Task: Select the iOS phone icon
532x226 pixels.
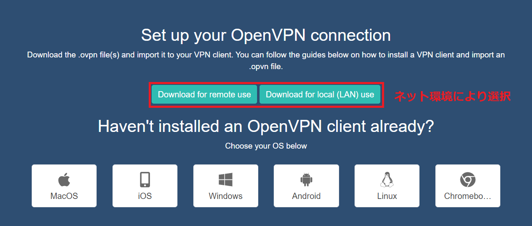Action: [x=145, y=180]
